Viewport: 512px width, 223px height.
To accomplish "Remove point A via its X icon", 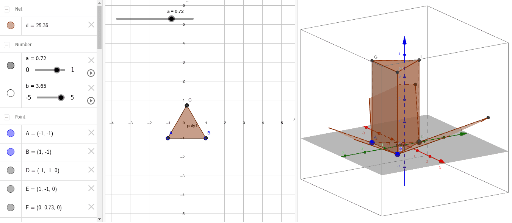I will point(91,133).
